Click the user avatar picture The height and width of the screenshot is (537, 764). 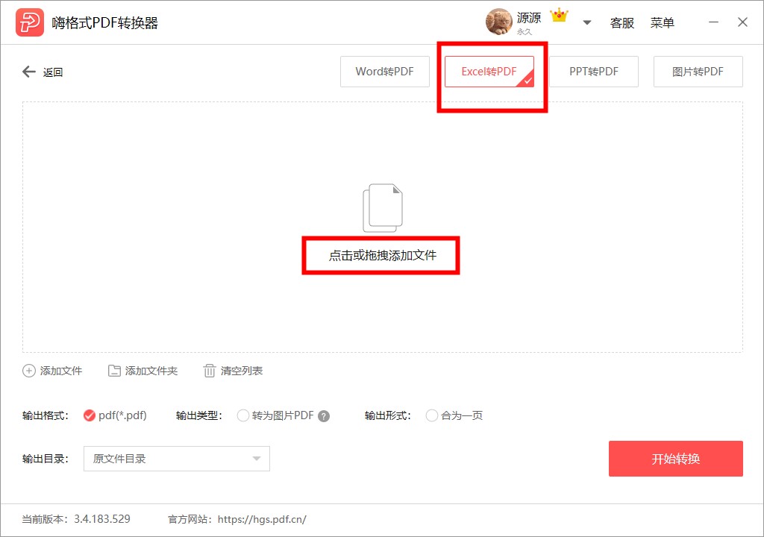(x=498, y=22)
